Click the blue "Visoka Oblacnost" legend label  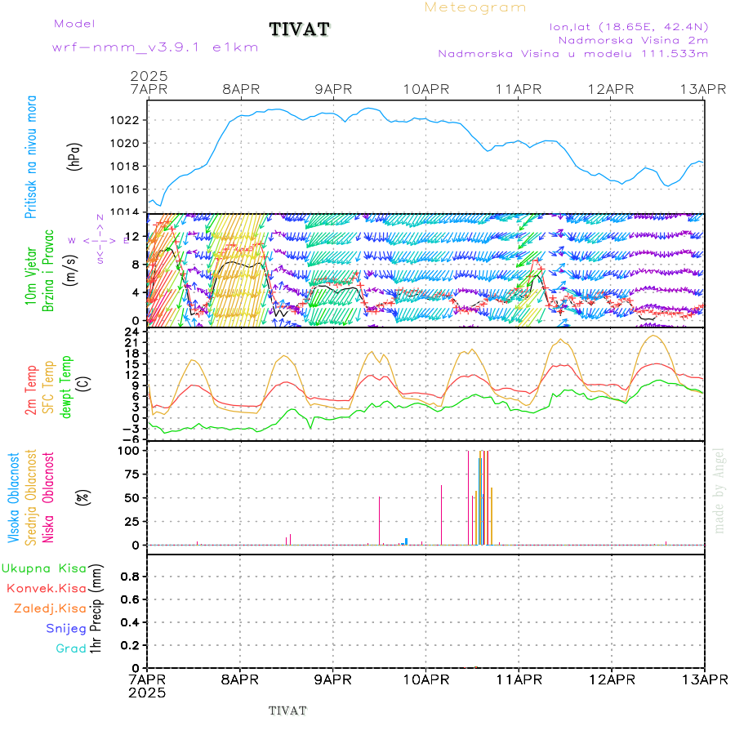tap(13, 498)
